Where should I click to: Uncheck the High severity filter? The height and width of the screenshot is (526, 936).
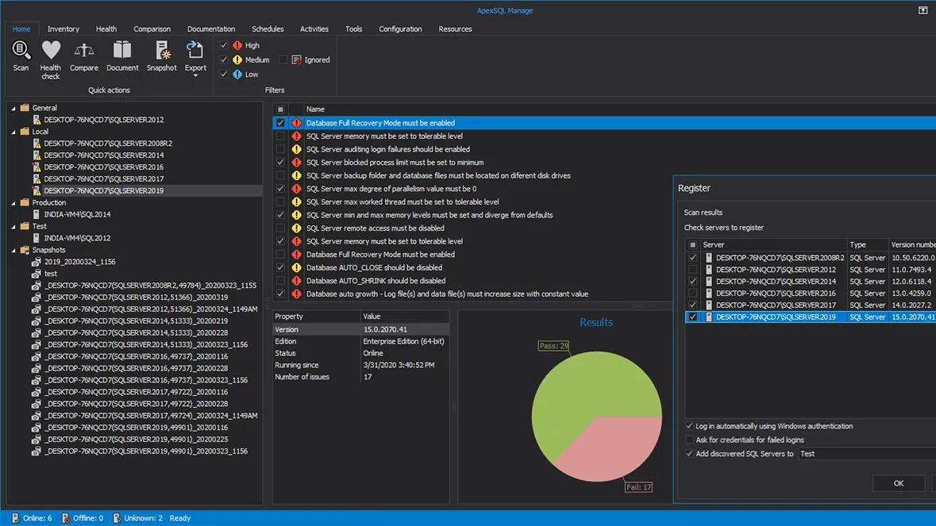(x=224, y=45)
